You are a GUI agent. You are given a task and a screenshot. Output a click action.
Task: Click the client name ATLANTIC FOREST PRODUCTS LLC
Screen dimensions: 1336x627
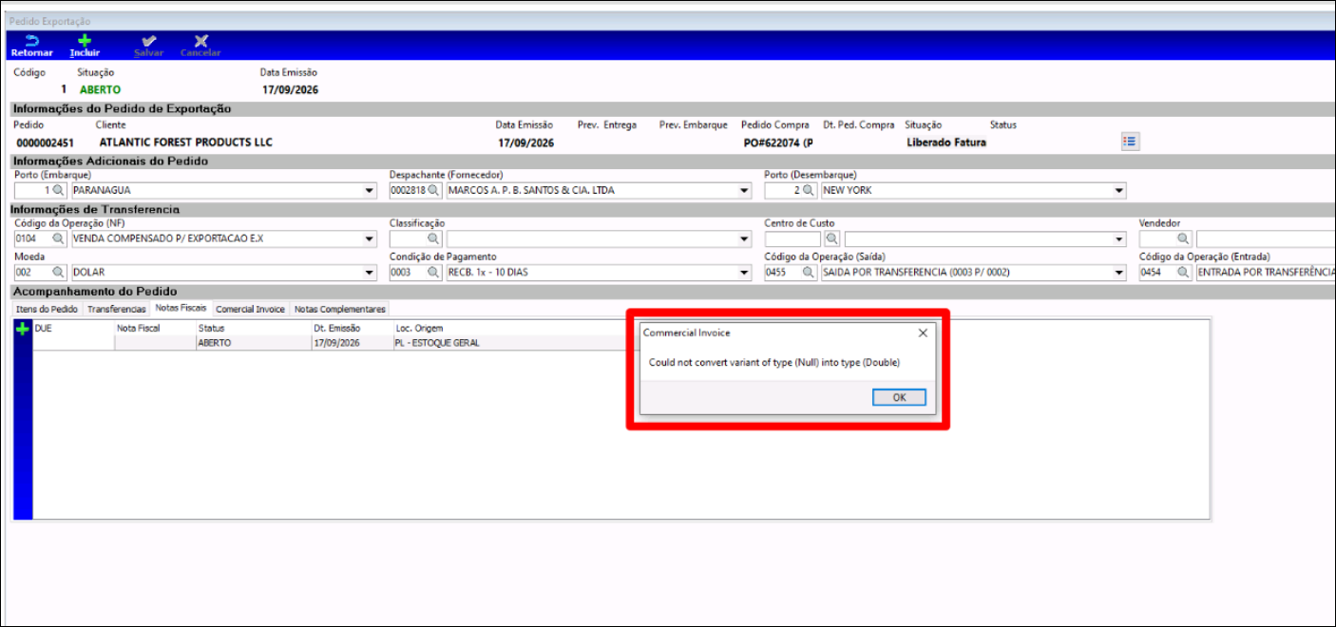(x=186, y=142)
